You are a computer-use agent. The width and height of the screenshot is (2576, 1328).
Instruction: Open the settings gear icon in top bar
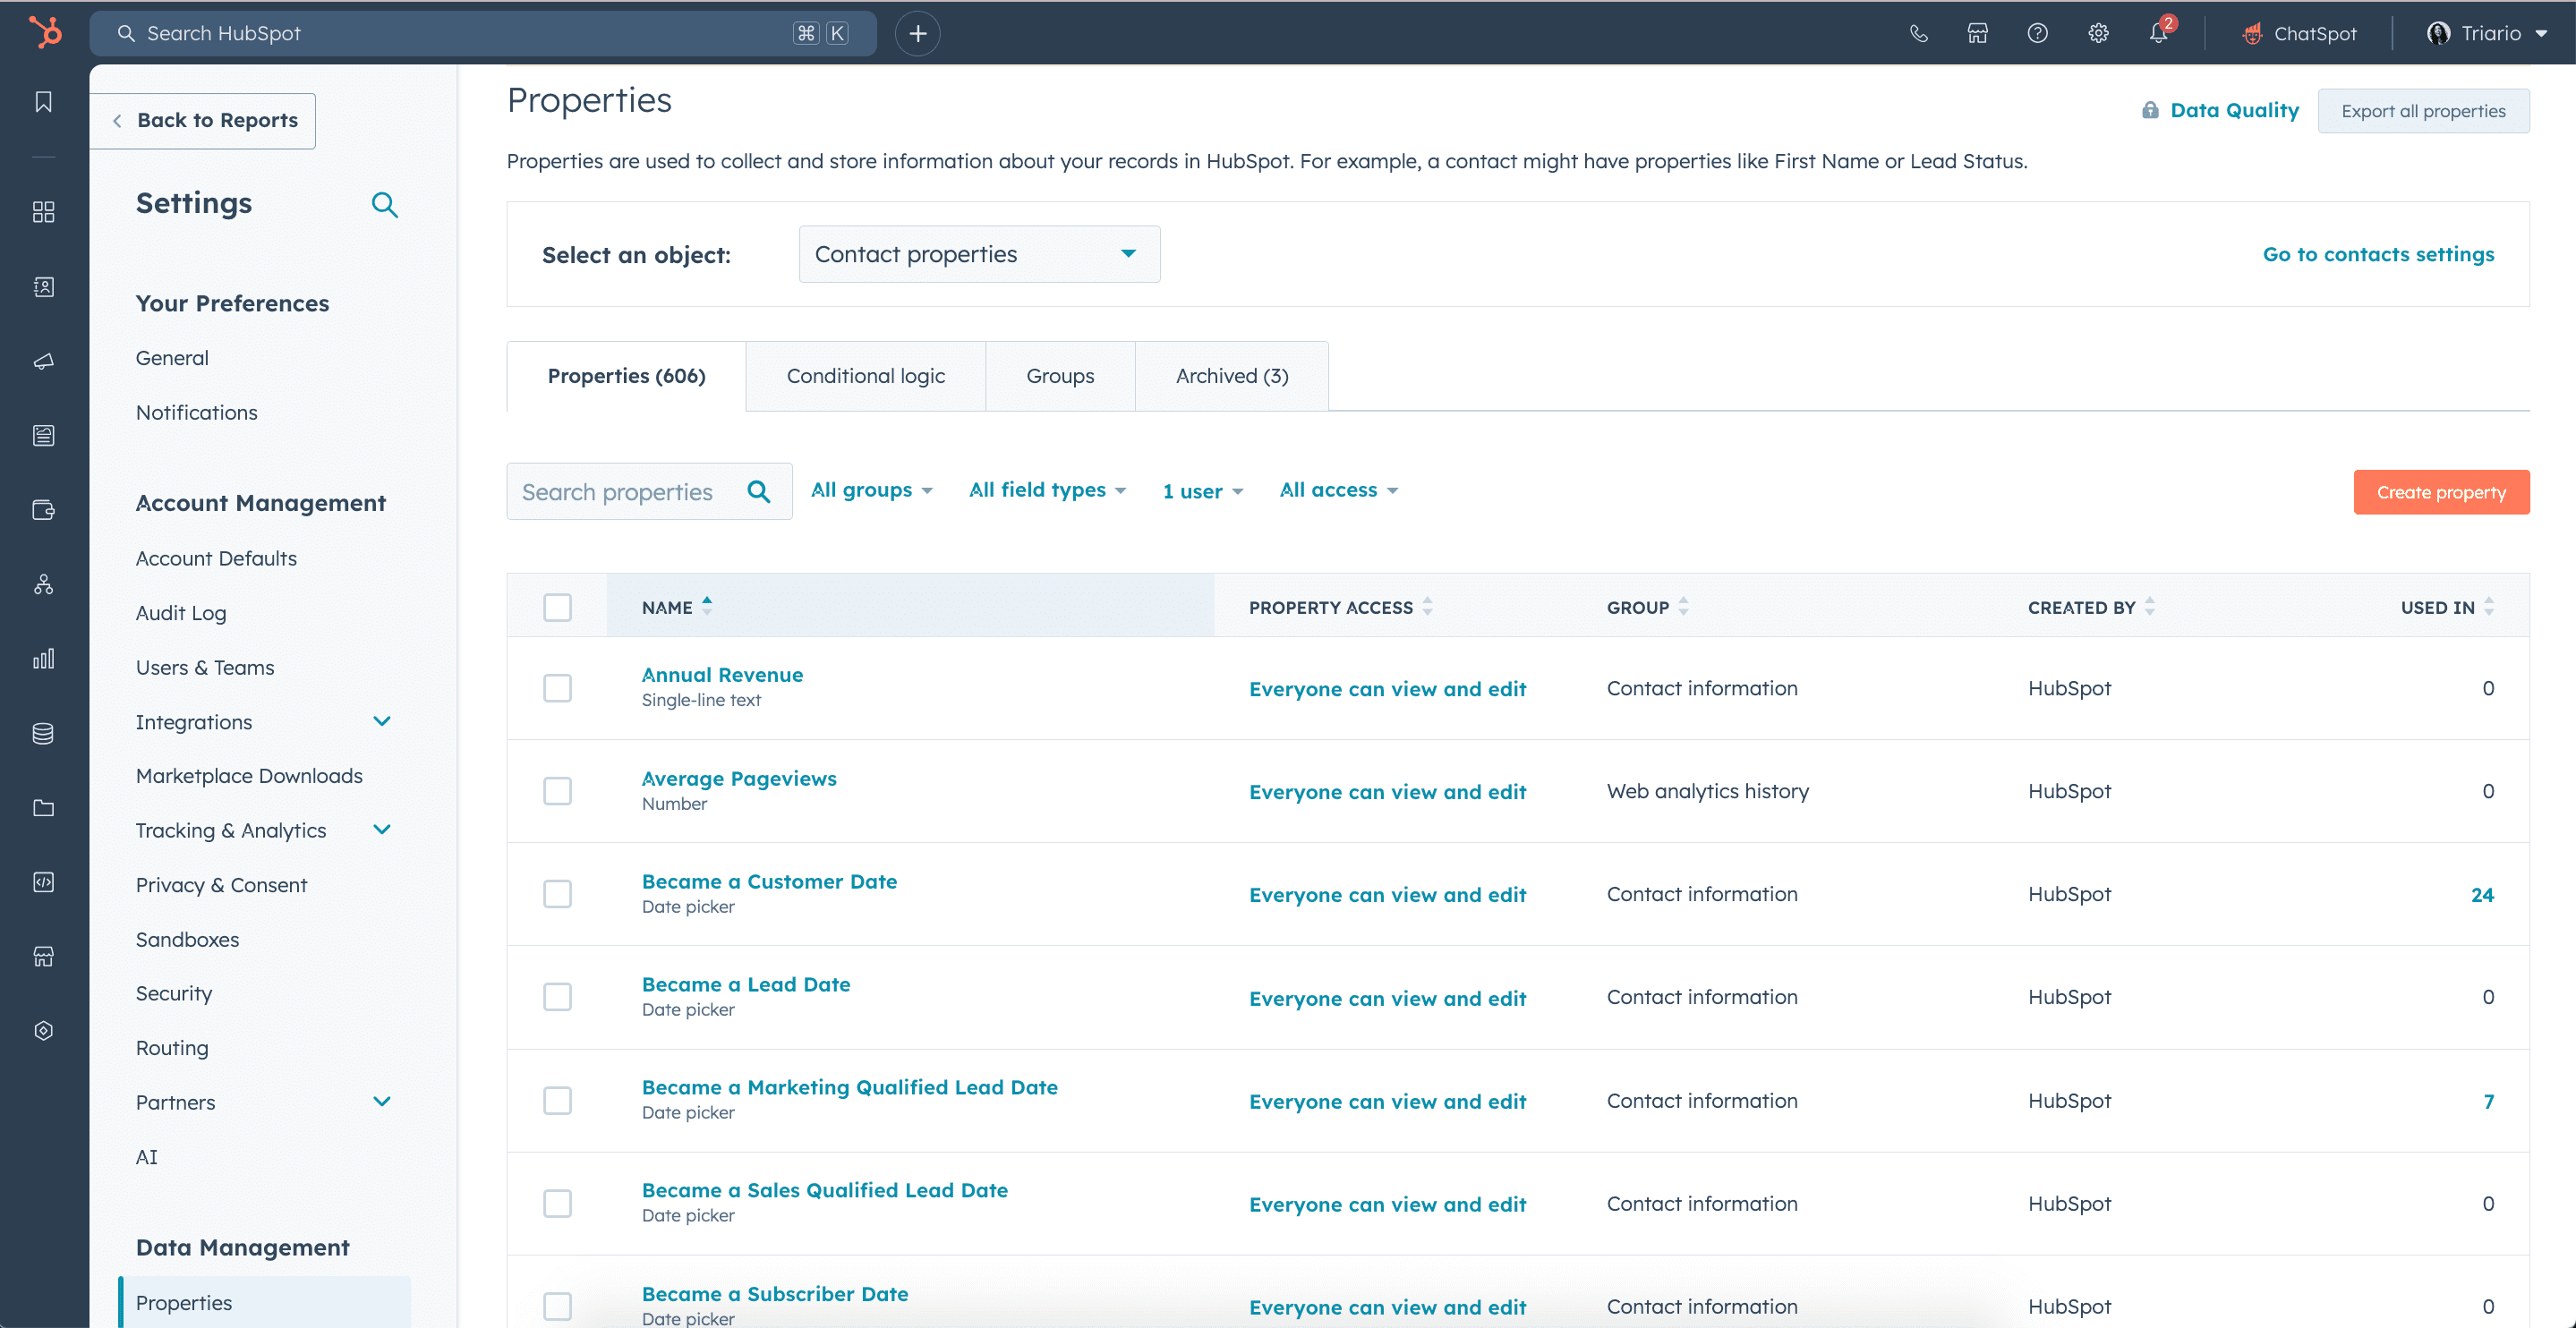2098,33
